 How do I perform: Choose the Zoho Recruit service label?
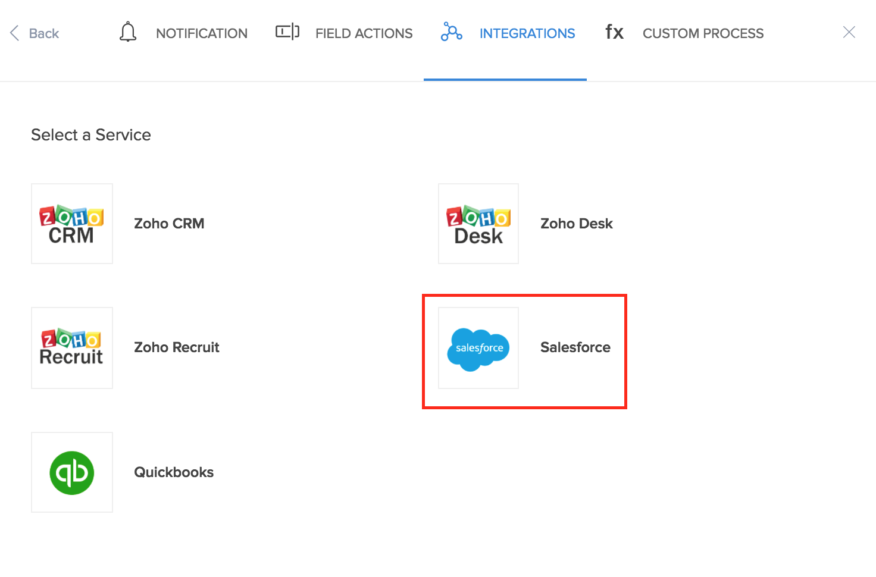tap(177, 347)
